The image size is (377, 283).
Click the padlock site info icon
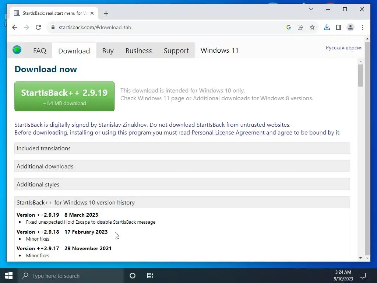click(53, 27)
